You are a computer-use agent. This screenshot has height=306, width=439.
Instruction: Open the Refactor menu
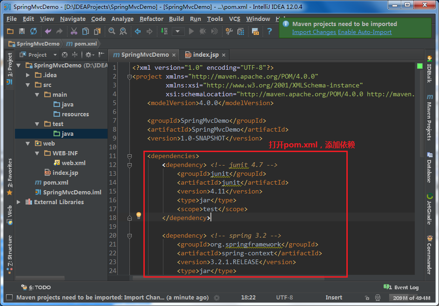[x=151, y=19]
